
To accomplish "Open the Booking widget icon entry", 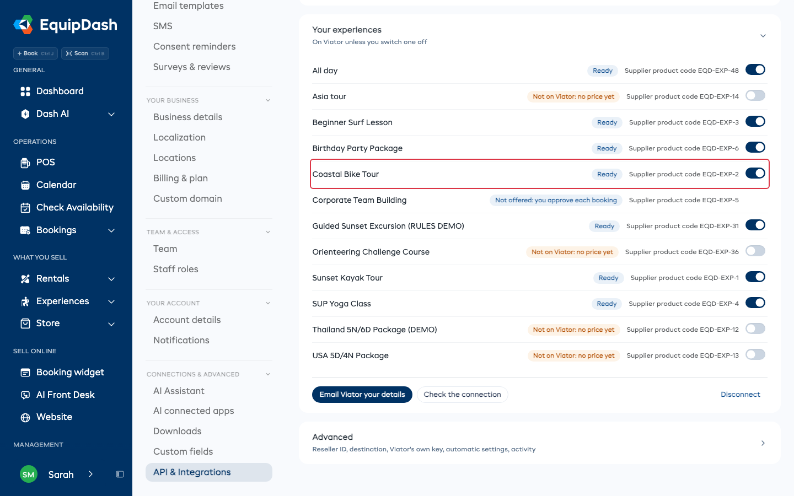I will coord(25,373).
